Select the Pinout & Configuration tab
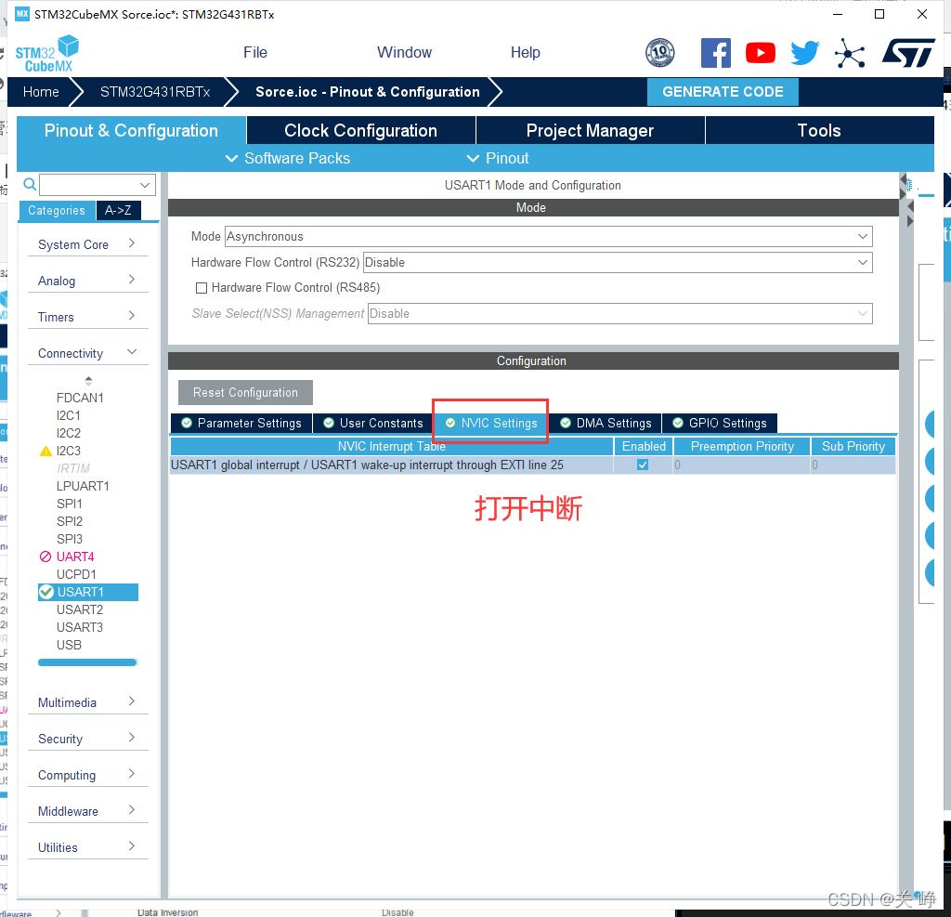951x917 pixels. tap(131, 130)
